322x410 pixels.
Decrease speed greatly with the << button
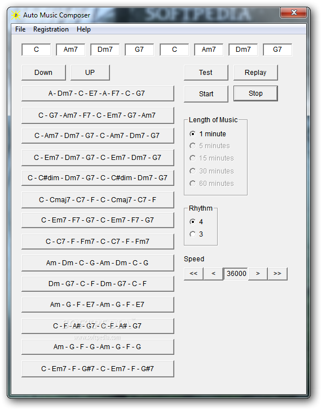pos(193,274)
